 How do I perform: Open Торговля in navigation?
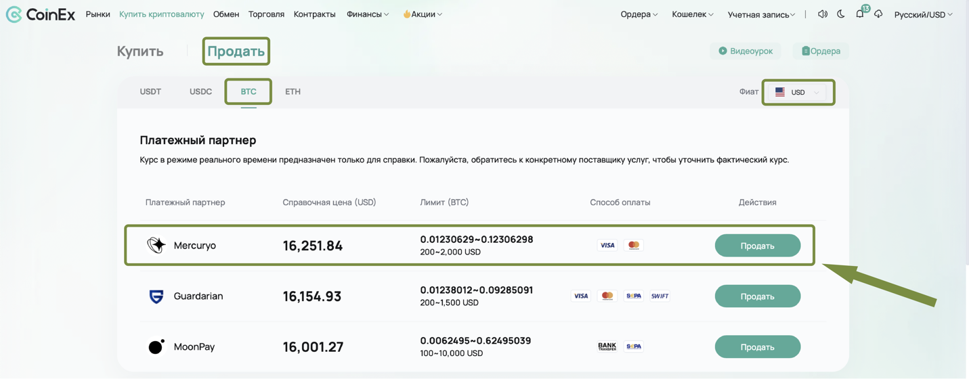(x=266, y=14)
